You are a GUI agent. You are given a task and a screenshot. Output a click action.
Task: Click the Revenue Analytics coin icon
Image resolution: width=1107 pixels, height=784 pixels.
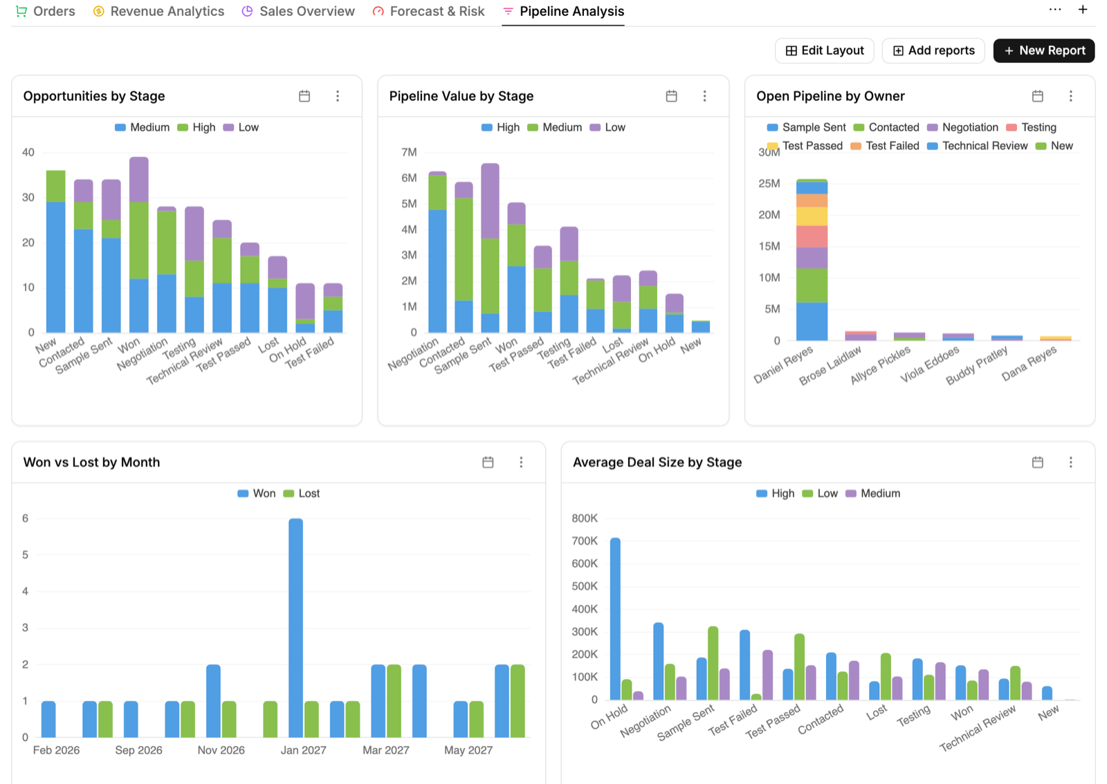tap(99, 11)
